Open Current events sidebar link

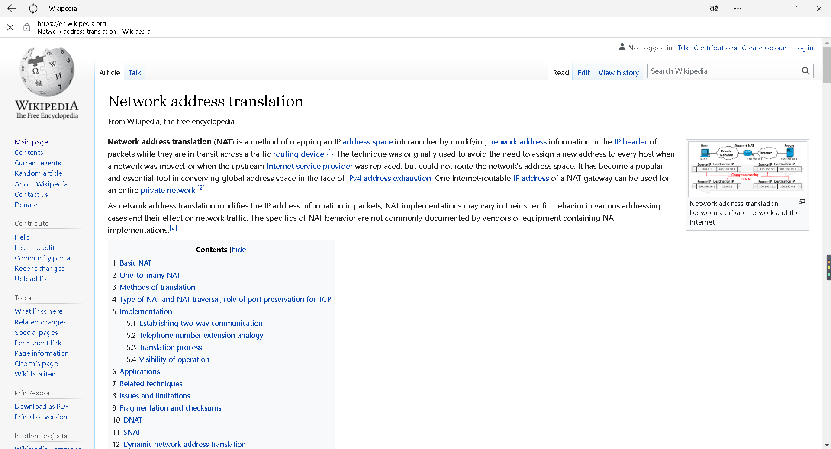coord(38,163)
